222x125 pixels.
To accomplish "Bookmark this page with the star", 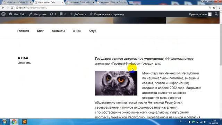I will [x=214, y=8].
